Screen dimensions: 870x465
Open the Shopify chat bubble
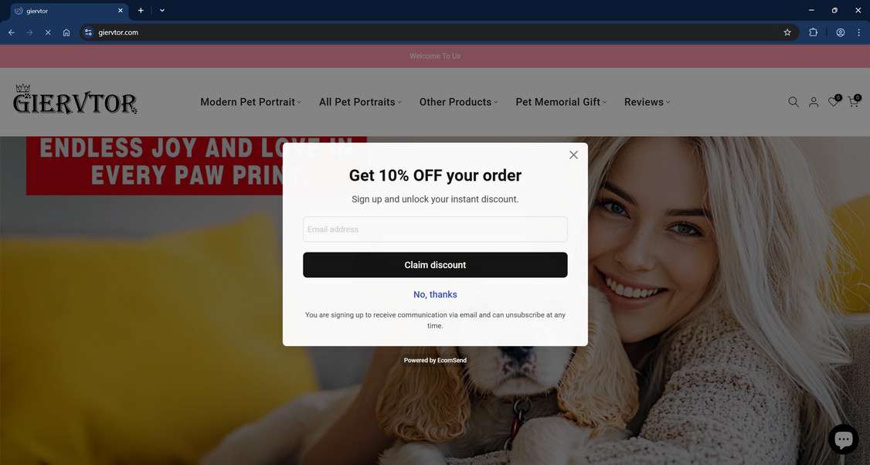coord(844,440)
